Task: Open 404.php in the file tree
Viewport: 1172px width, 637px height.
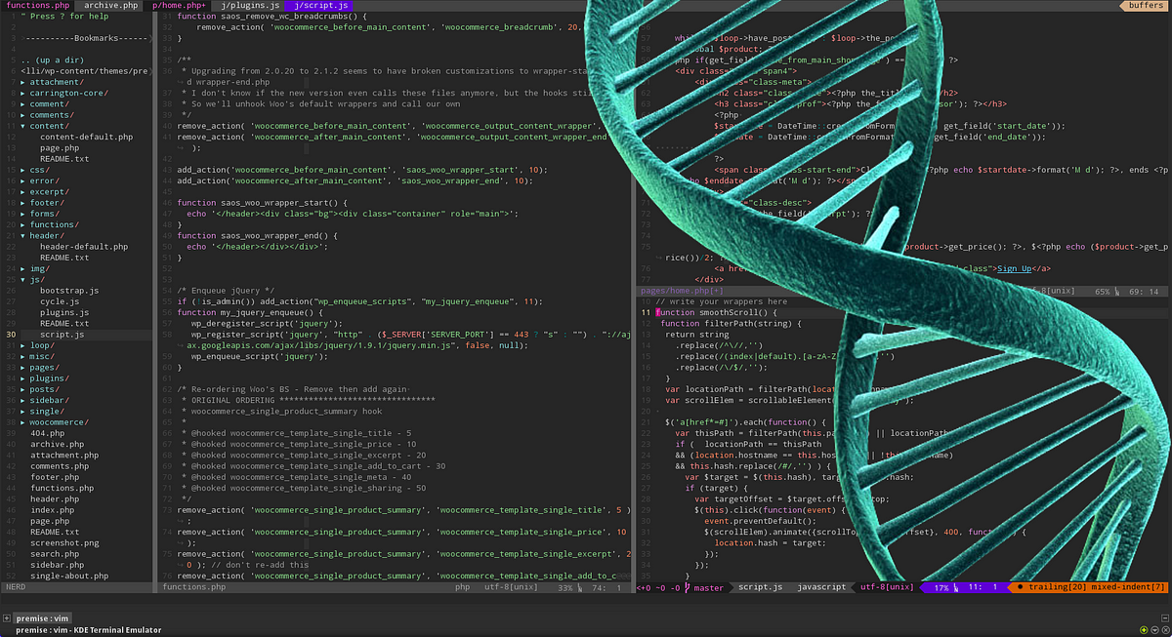Action: pyautogui.click(x=47, y=433)
